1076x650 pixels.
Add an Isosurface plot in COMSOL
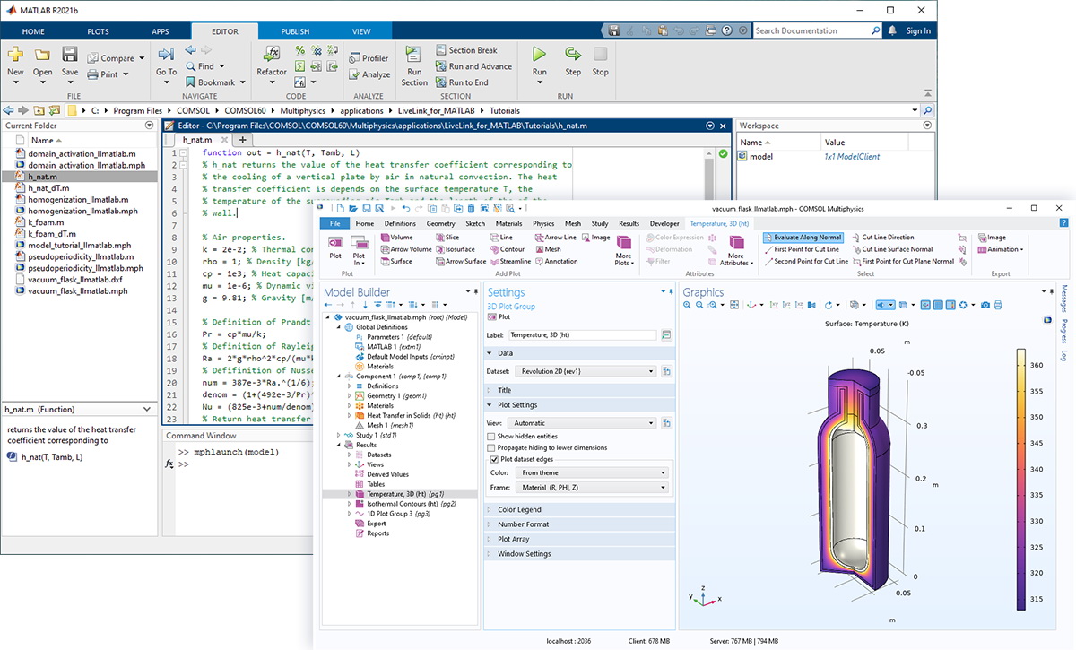(x=454, y=249)
